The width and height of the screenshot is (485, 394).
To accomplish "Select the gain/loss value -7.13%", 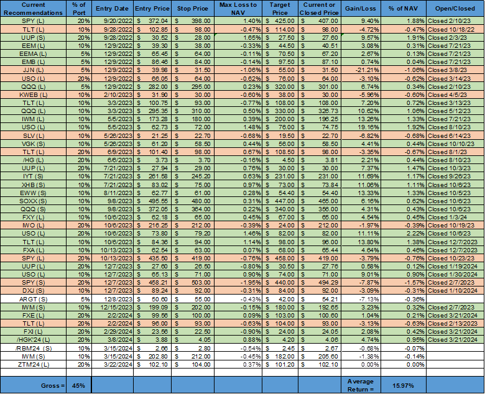I will (361, 299).
